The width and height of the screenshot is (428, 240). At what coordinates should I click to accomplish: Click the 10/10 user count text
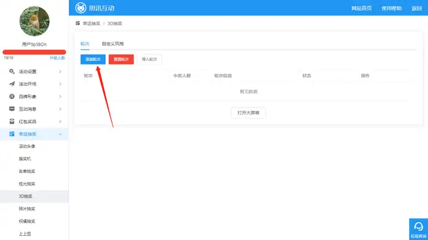pos(8,58)
